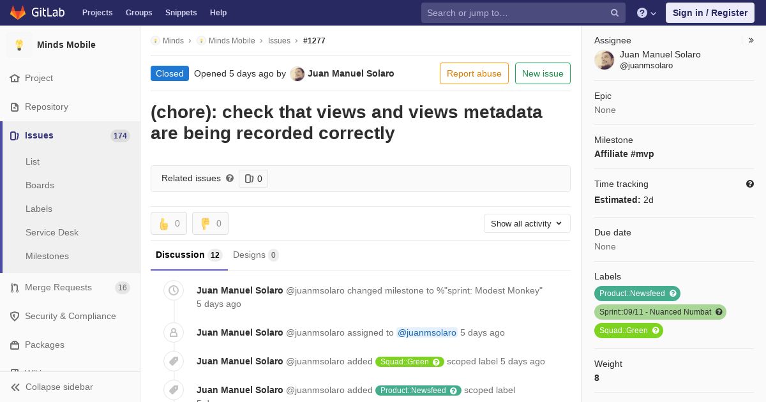Open the Projects menu

(97, 13)
